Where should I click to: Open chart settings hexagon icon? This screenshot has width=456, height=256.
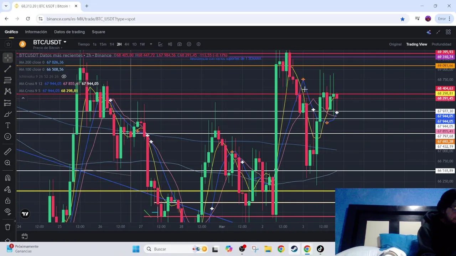point(198,44)
